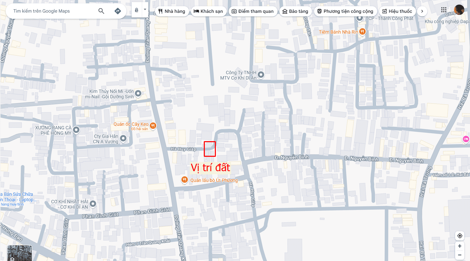Image resolution: width=470 pixels, height=261 pixels.
Task: Center the map on your location
Action: [460, 236]
